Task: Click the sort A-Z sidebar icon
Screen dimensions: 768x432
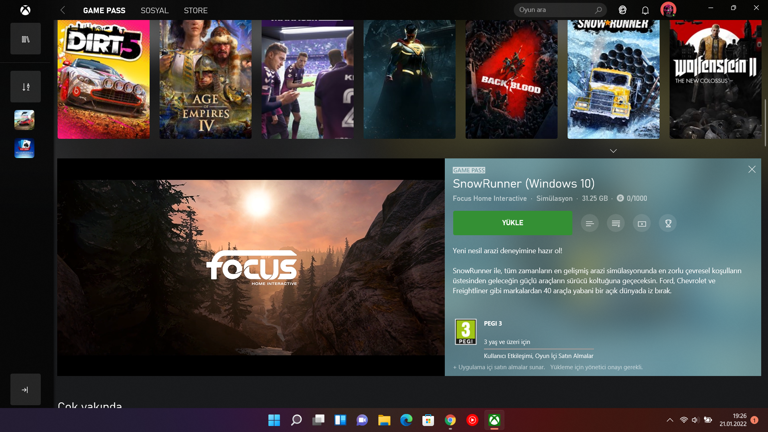Action: (x=26, y=87)
